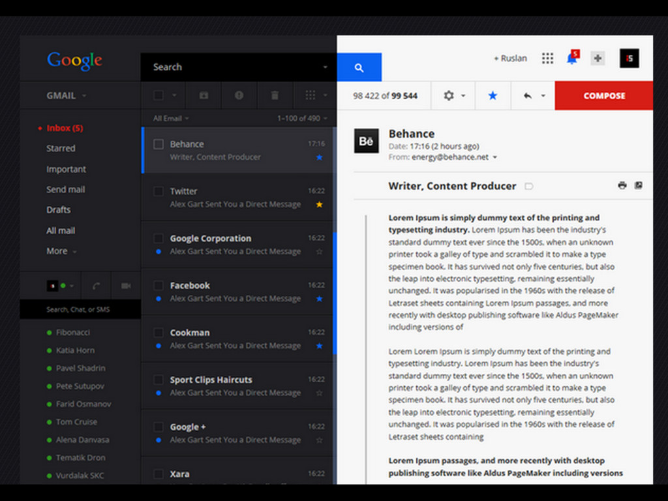This screenshot has width=668, height=501.
Task: Check the Google + email checkbox
Action: (159, 427)
